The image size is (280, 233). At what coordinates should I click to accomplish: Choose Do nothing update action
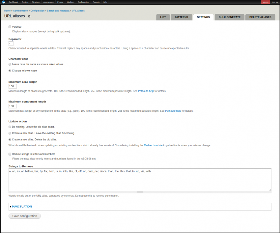(x=10, y=127)
